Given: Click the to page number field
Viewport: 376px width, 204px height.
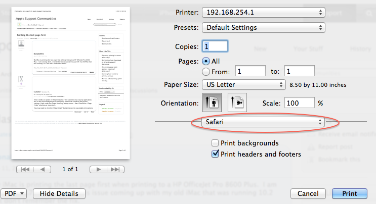Looking at the screenshot, I should 299,71.
